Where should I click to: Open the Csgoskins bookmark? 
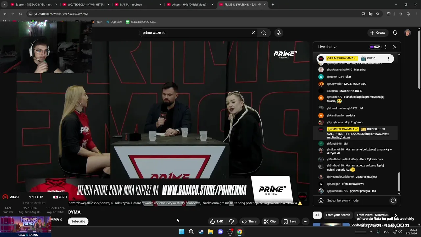point(114,22)
